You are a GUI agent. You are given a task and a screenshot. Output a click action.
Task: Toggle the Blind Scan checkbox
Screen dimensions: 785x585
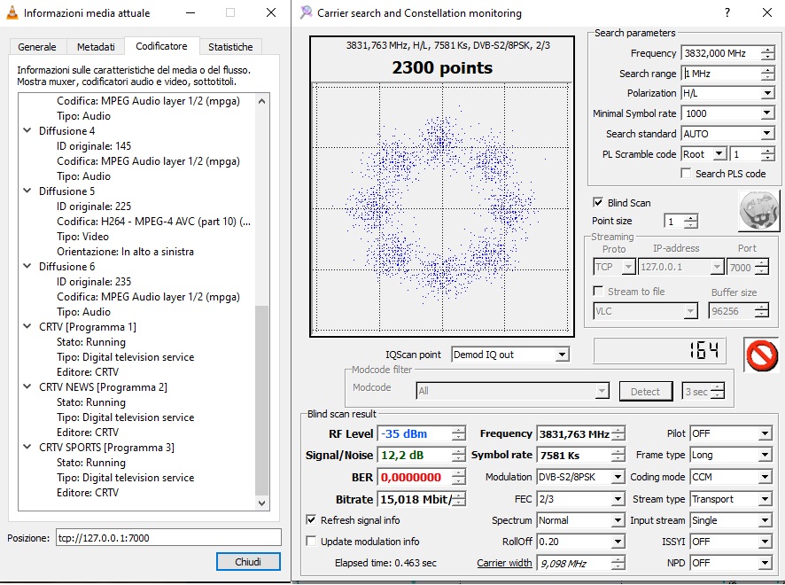click(598, 202)
